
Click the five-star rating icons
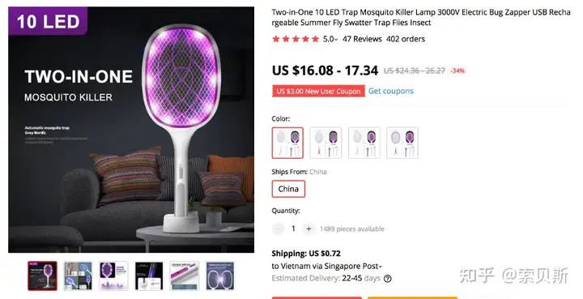(x=296, y=39)
